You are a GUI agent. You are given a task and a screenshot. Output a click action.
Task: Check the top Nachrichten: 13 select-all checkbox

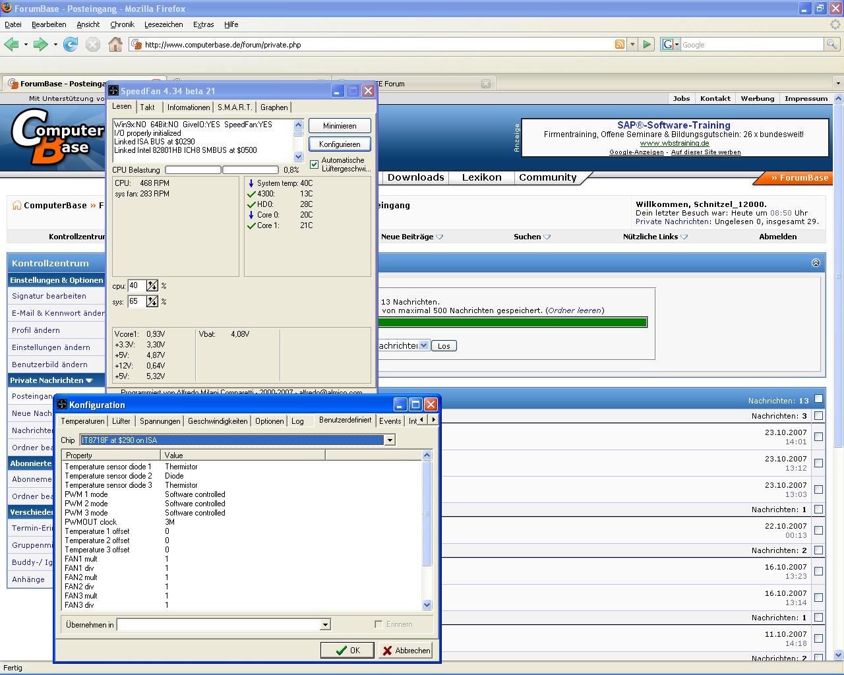click(818, 399)
